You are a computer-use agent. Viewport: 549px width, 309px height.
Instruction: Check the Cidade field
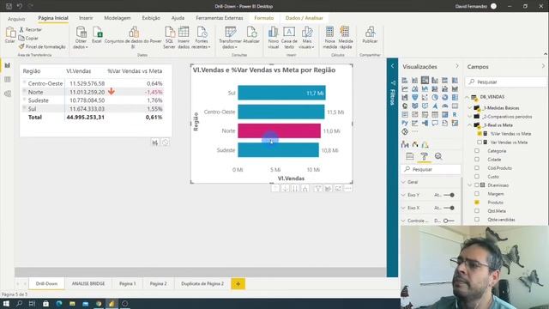pos(477,160)
